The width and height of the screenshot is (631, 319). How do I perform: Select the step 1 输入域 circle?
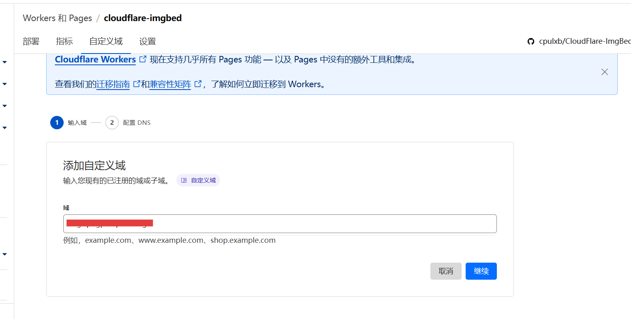[57, 122]
